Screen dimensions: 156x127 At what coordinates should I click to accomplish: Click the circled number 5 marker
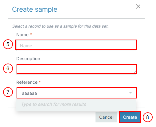[x=8, y=44]
